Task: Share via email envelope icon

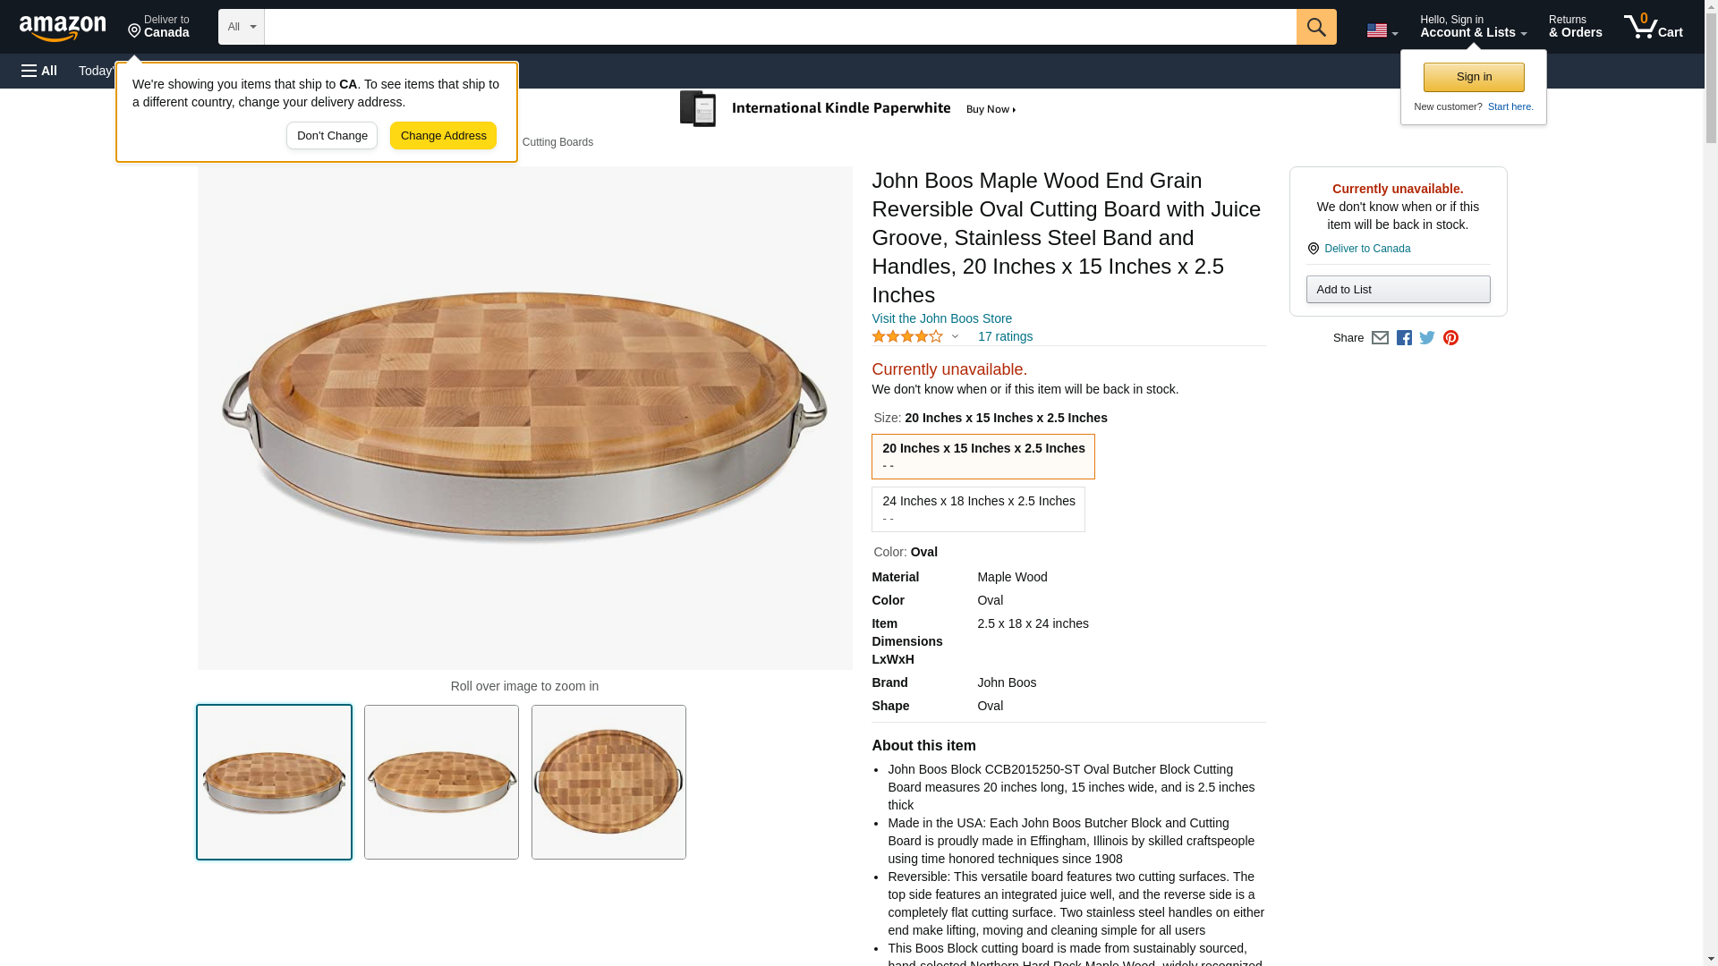Action: click(1380, 338)
